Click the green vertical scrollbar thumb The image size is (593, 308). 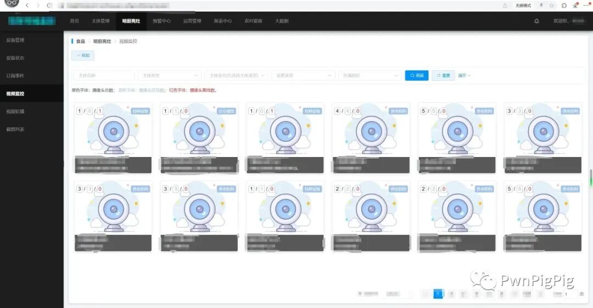[591, 177]
